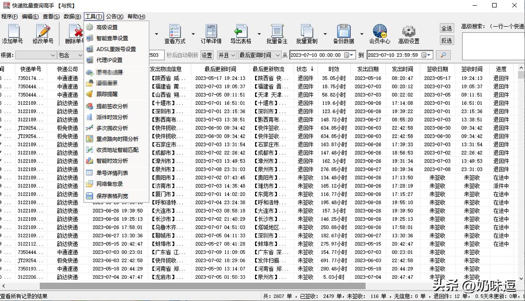
Task: Click the table vertical scrollbar
Action: (521, 131)
